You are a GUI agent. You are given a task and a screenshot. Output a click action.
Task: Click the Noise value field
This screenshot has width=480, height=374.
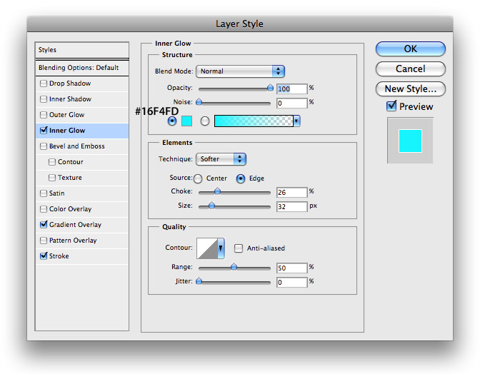point(291,103)
